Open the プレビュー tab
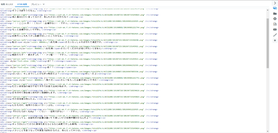 pos(36,4)
